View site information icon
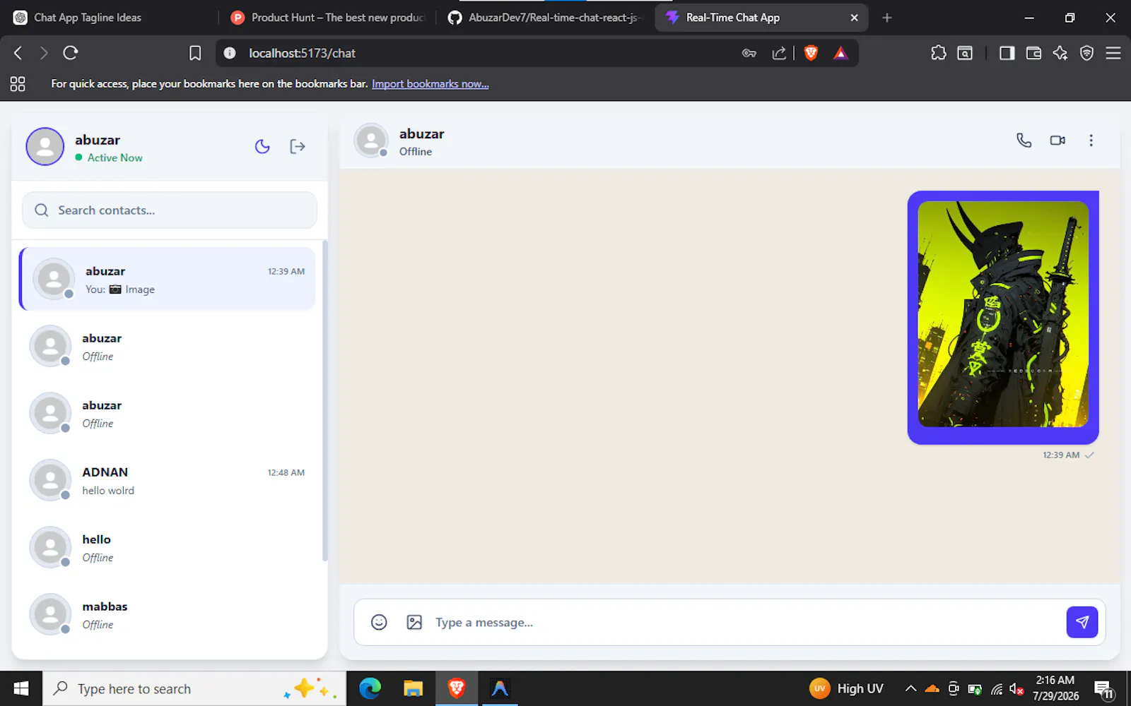The height and width of the screenshot is (706, 1131). coord(230,53)
